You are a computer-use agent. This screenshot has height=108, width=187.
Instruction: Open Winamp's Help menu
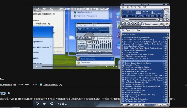coord(145,7)
